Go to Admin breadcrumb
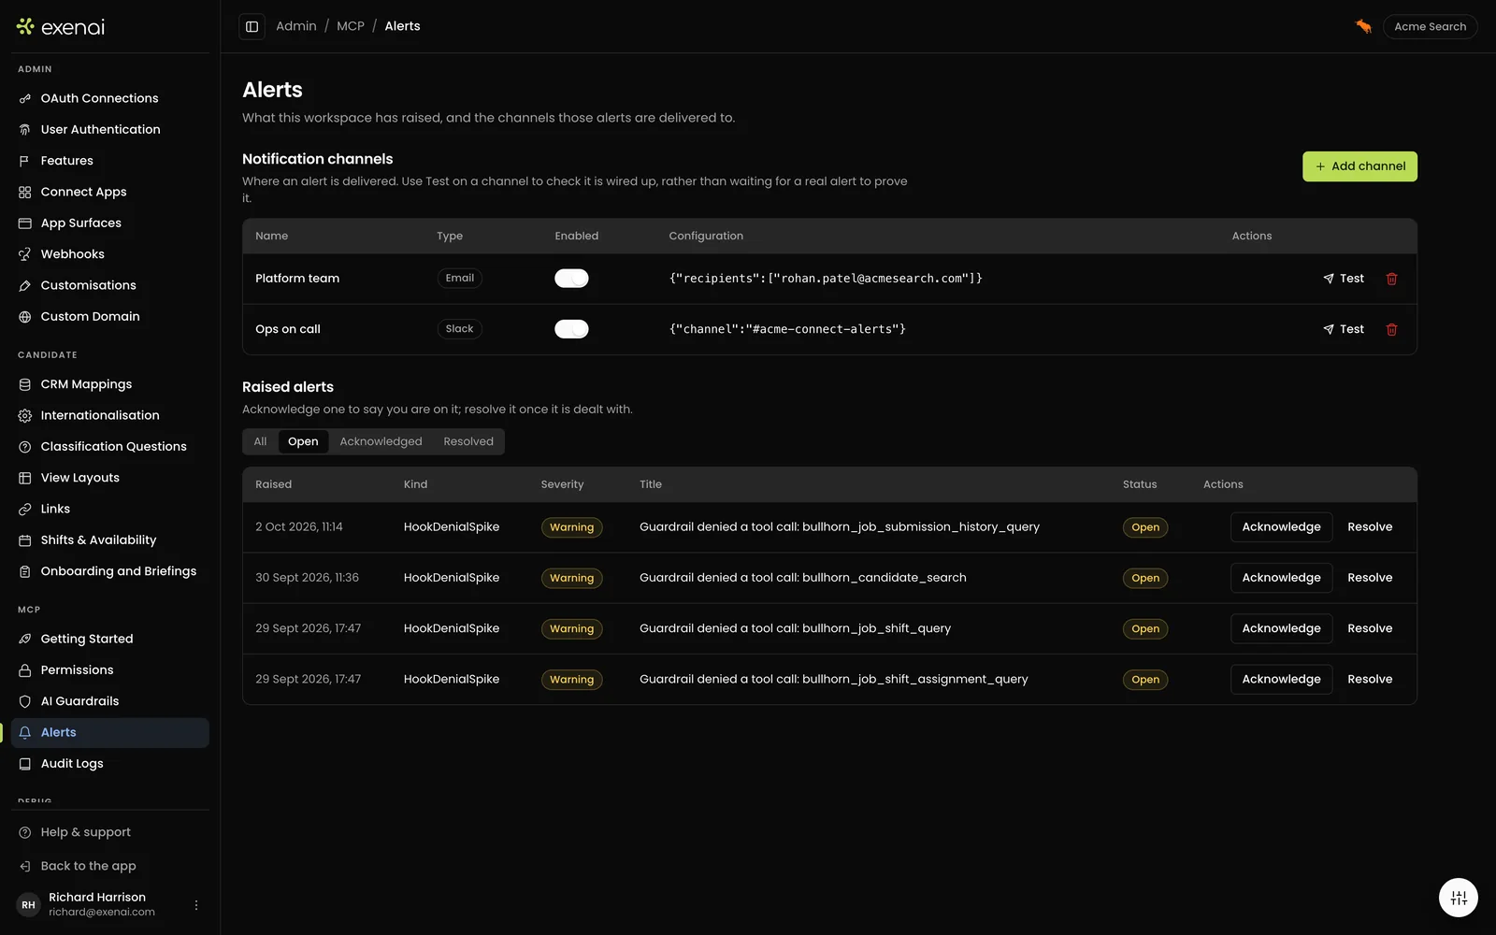Image resolution: width=1496 pixels, height=935 pixels. (x=296, y=26)
